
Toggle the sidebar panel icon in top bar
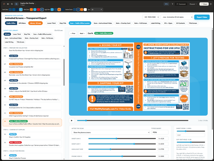(8, 4)
